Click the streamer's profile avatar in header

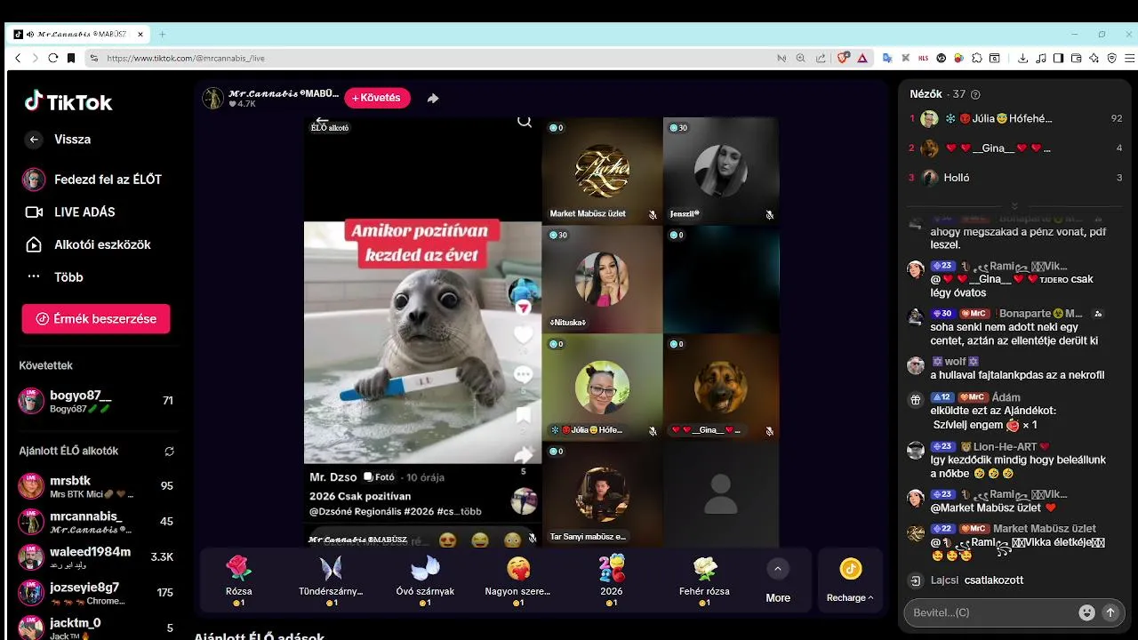(212, 98)
